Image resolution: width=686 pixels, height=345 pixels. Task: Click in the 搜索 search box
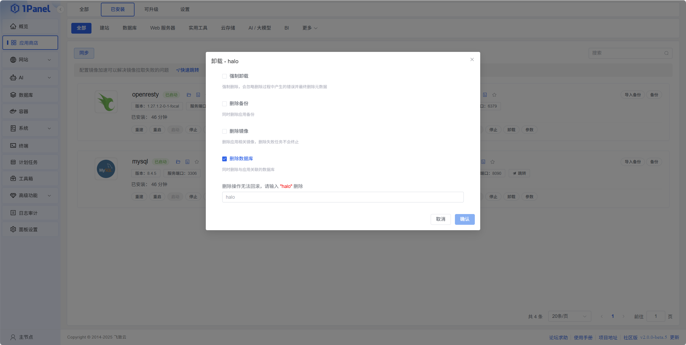tap(630, 53)
